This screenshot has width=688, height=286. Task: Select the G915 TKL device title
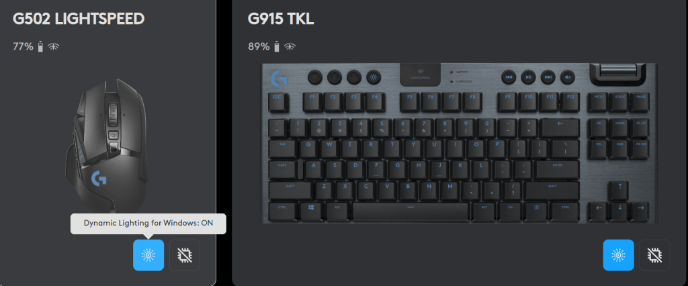tap(281, 19)
